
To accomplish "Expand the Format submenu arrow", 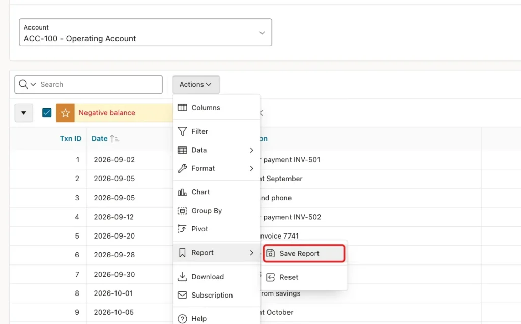I will 251,168.
